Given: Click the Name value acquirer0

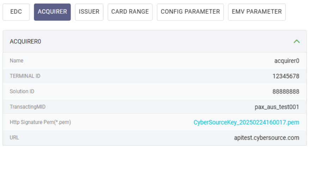Looking at the screenshot, I should pos(286,61).
